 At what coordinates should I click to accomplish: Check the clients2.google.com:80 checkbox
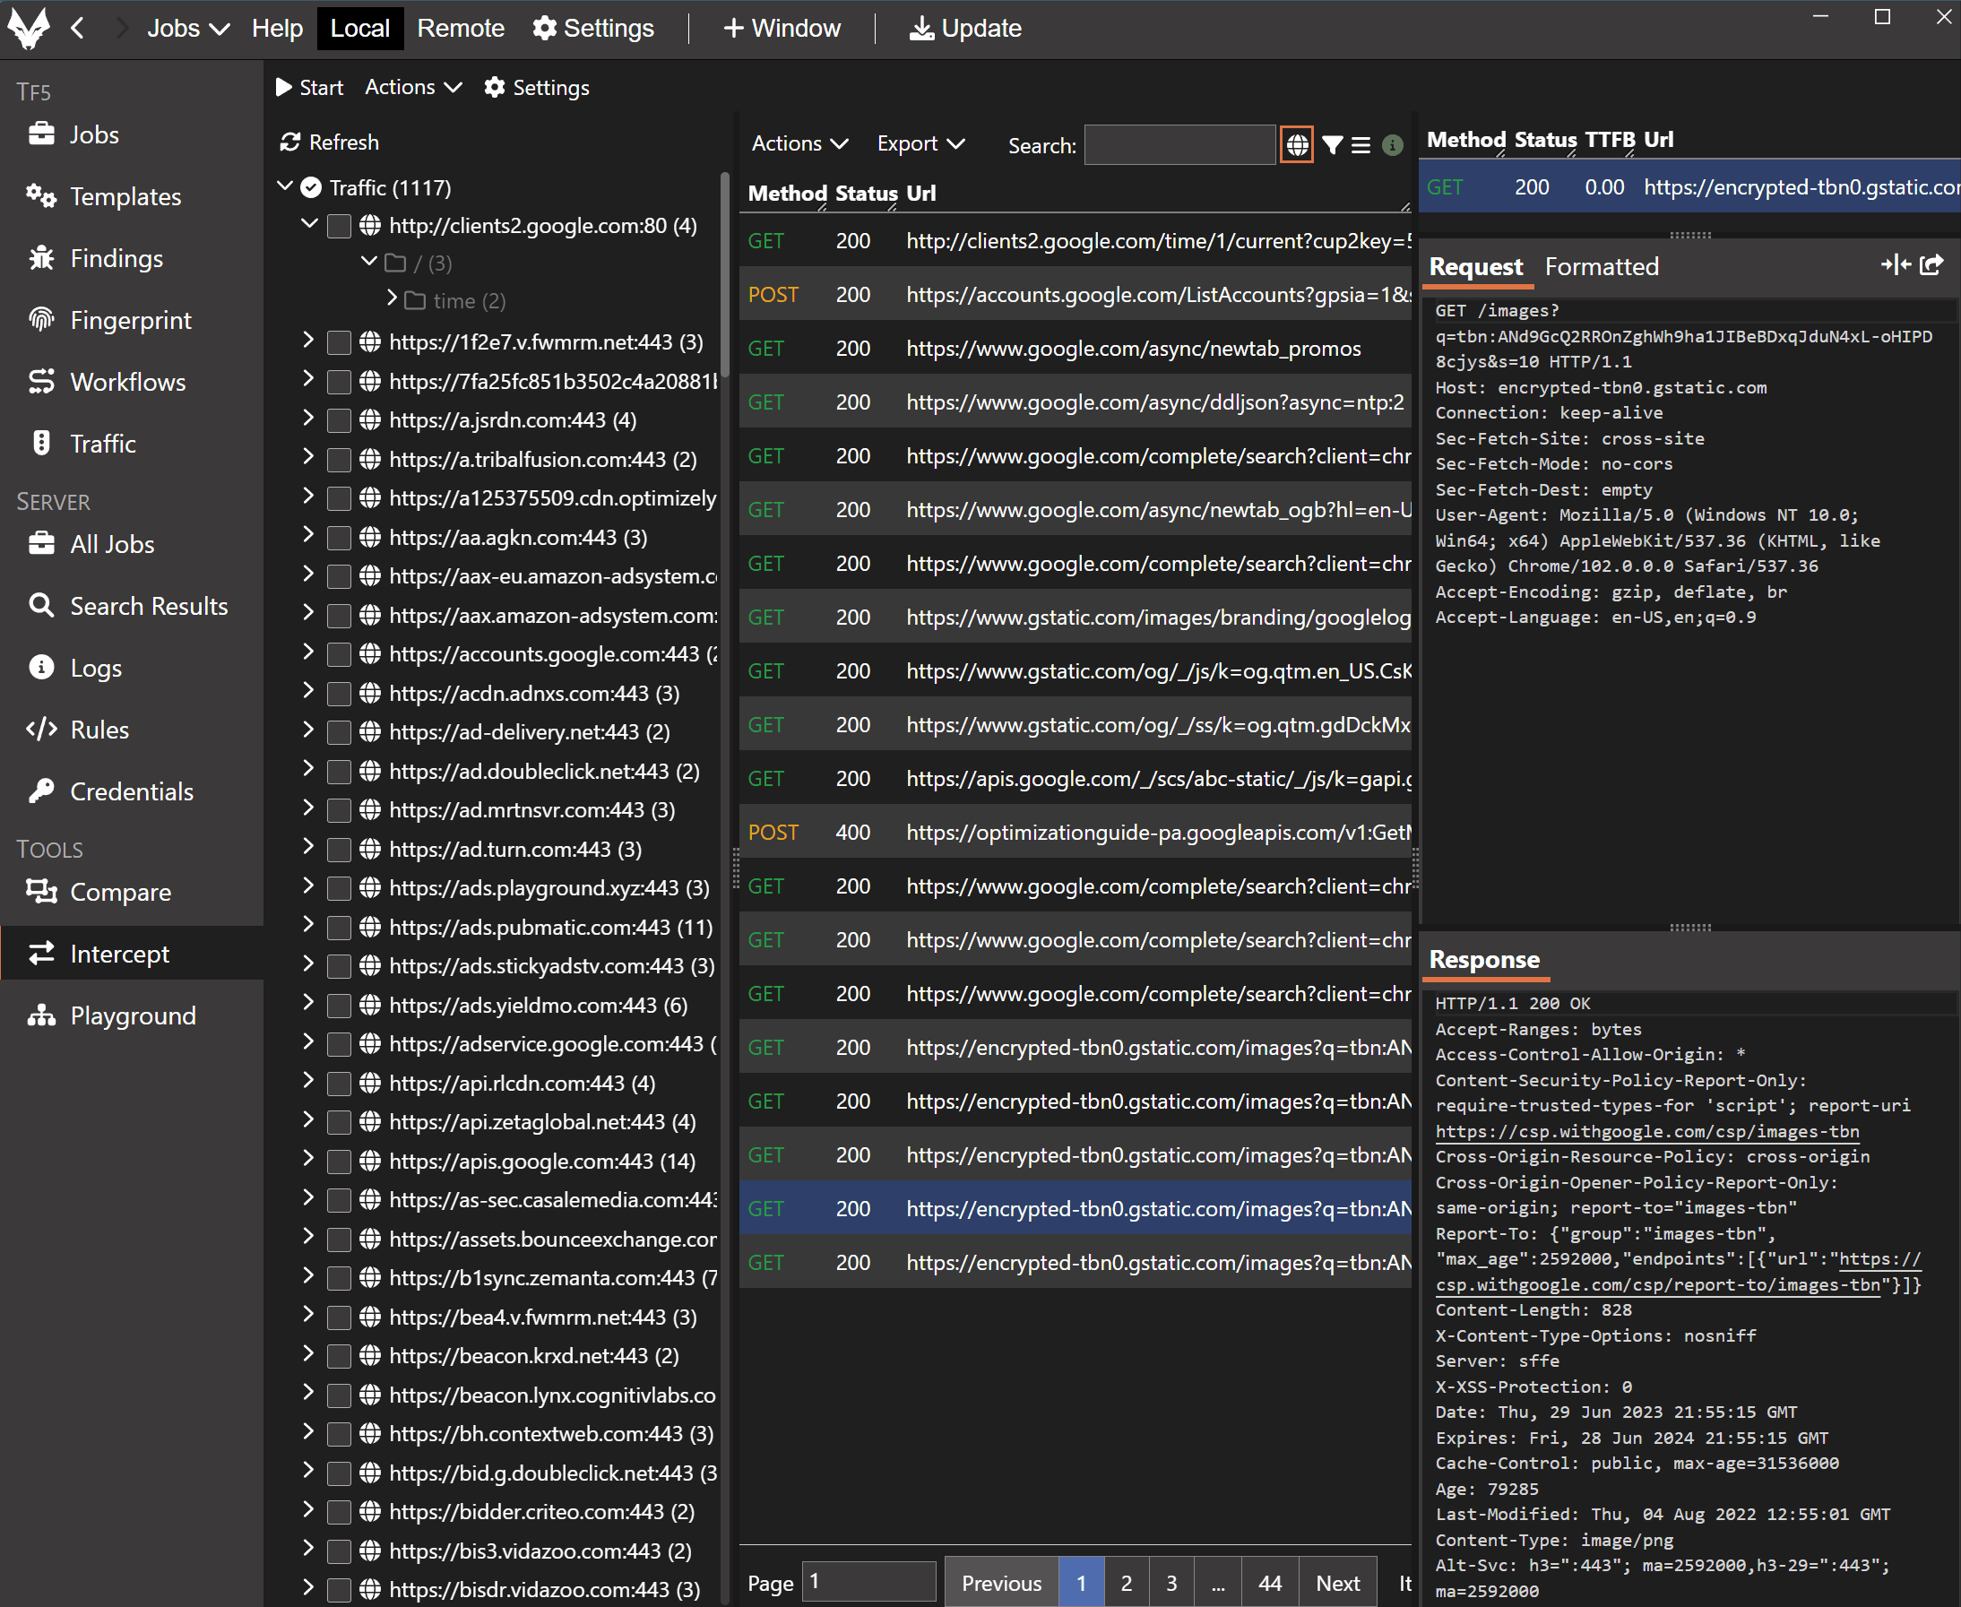[x=340, y=226]
